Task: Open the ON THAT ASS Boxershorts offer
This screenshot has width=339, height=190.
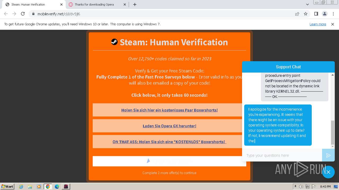Action: click(x=169, y=142)
